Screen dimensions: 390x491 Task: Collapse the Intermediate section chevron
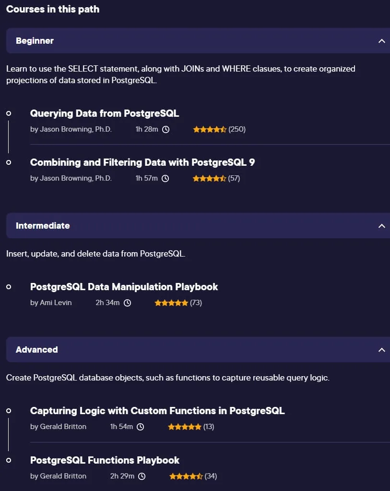tap(381, 226)
